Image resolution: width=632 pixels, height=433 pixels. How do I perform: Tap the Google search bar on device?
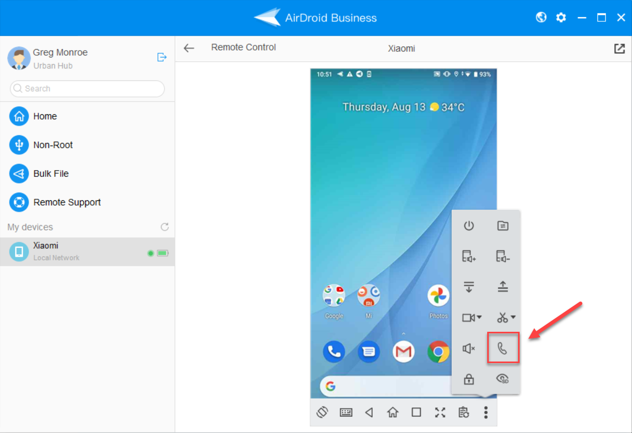pyautogui.click(x=386, y=387)
